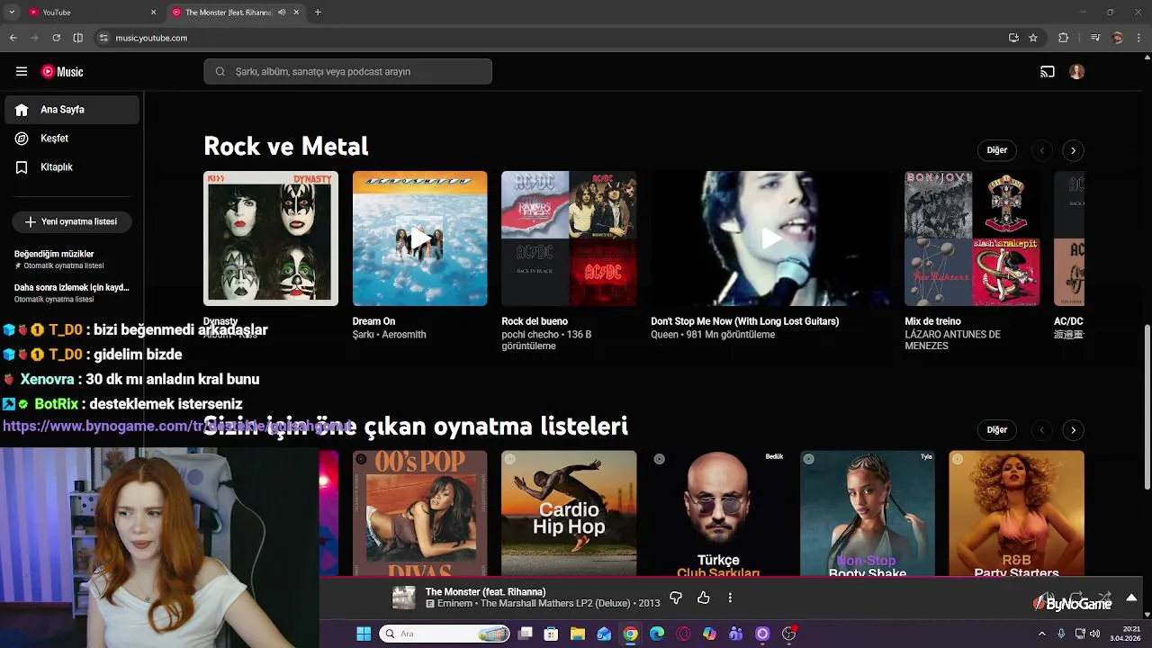Mute audio on The Monster tab
The image size is (1152, 648).
point(282,12)
